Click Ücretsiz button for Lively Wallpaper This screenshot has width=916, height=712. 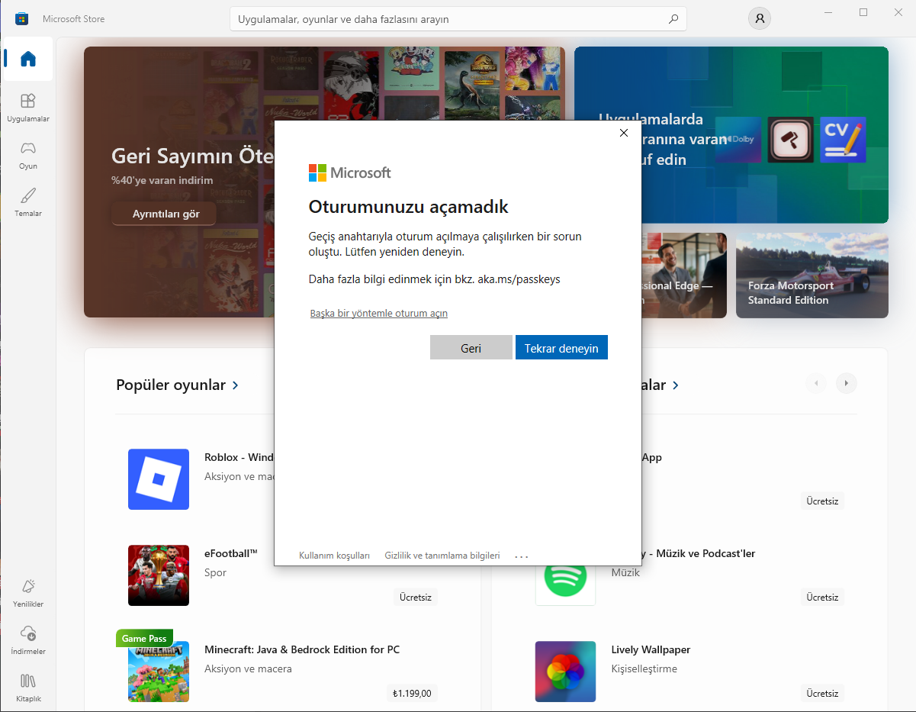[823, 694]
